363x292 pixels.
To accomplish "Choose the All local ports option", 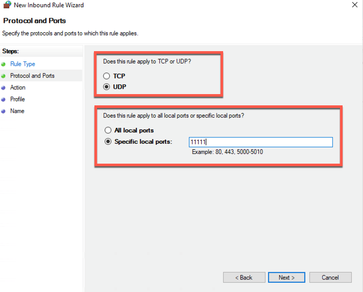I will [108, 130].
